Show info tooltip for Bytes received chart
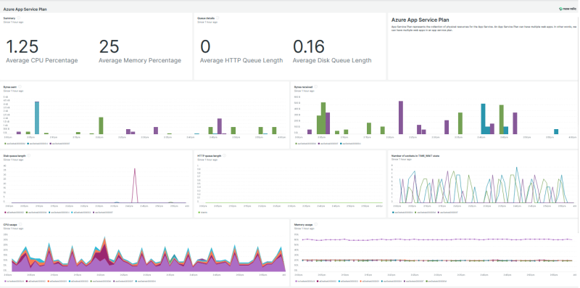580x288 pixels. 315,87
